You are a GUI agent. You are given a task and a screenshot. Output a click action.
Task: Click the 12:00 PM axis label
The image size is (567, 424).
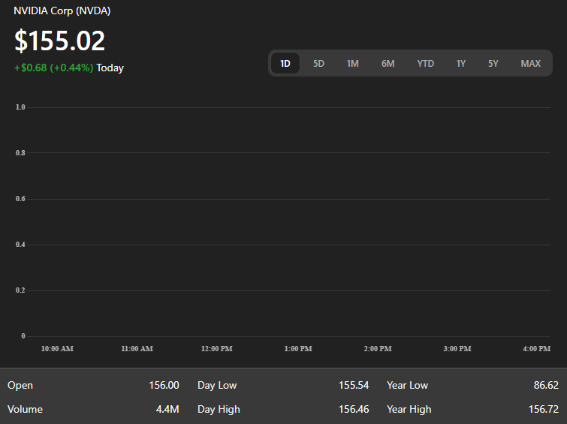click(216, 348)
